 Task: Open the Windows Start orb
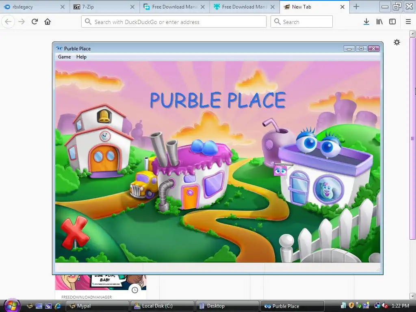coord(11,305)
